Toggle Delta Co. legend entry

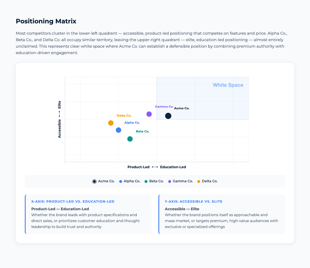click(x=207, y=181)
